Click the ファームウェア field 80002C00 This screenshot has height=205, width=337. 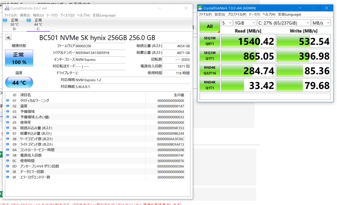tap(100, 46)
